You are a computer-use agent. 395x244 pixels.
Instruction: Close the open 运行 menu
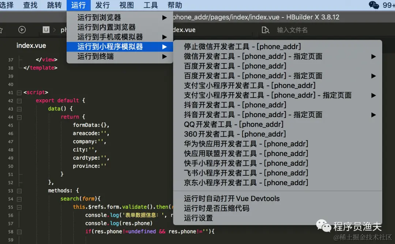78,5
